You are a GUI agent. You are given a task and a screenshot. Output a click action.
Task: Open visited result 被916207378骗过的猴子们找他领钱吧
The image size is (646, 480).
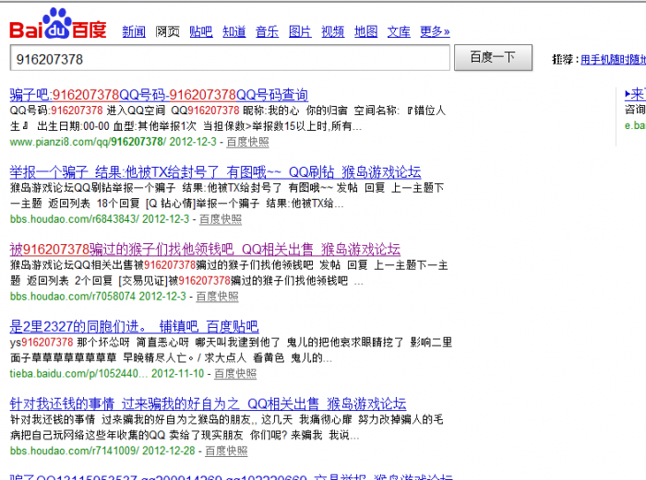click(205, 250)
